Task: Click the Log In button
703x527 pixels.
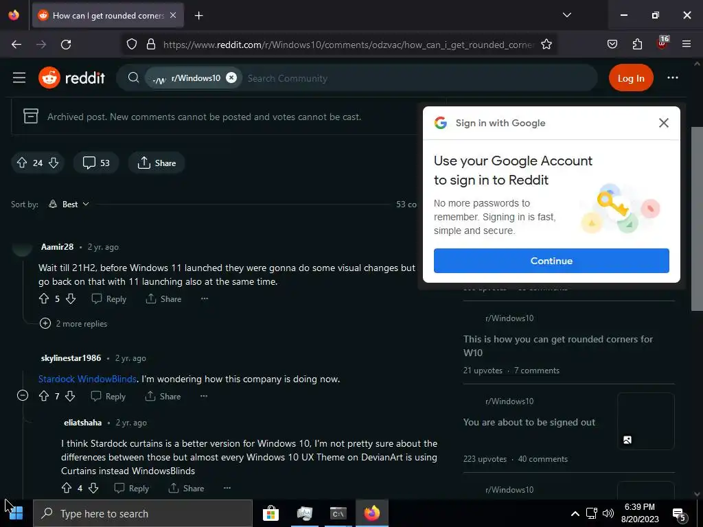Action: (631, 78)
